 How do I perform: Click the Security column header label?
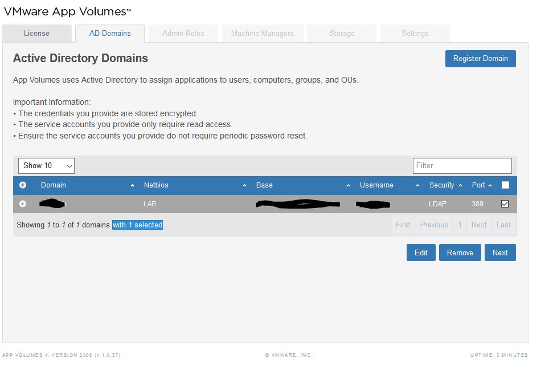[x=441, y=185]
